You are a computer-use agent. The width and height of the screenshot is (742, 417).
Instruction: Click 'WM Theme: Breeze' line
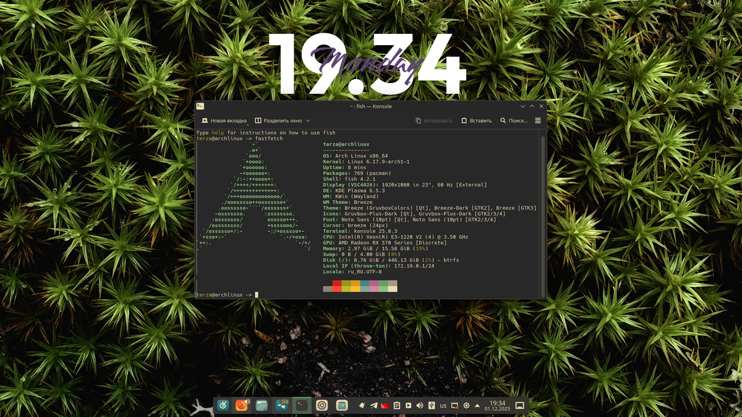tap(348, 202)
